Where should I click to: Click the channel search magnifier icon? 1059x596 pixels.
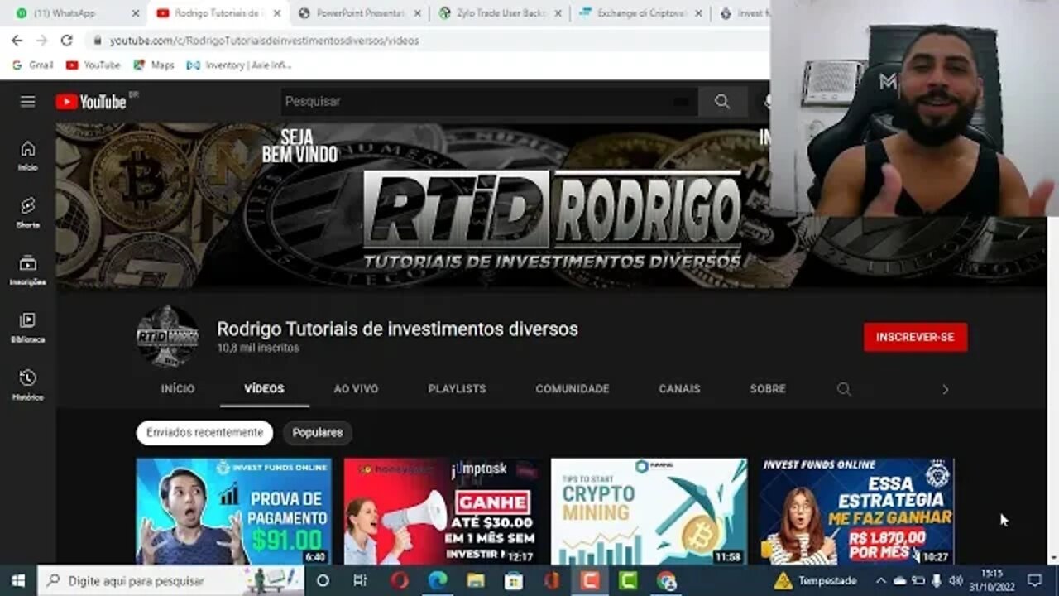click(x=844, y=389)
